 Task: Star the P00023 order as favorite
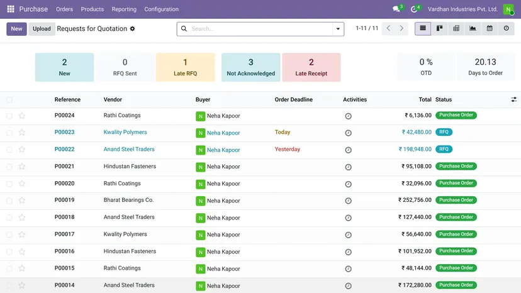point(22,133)
